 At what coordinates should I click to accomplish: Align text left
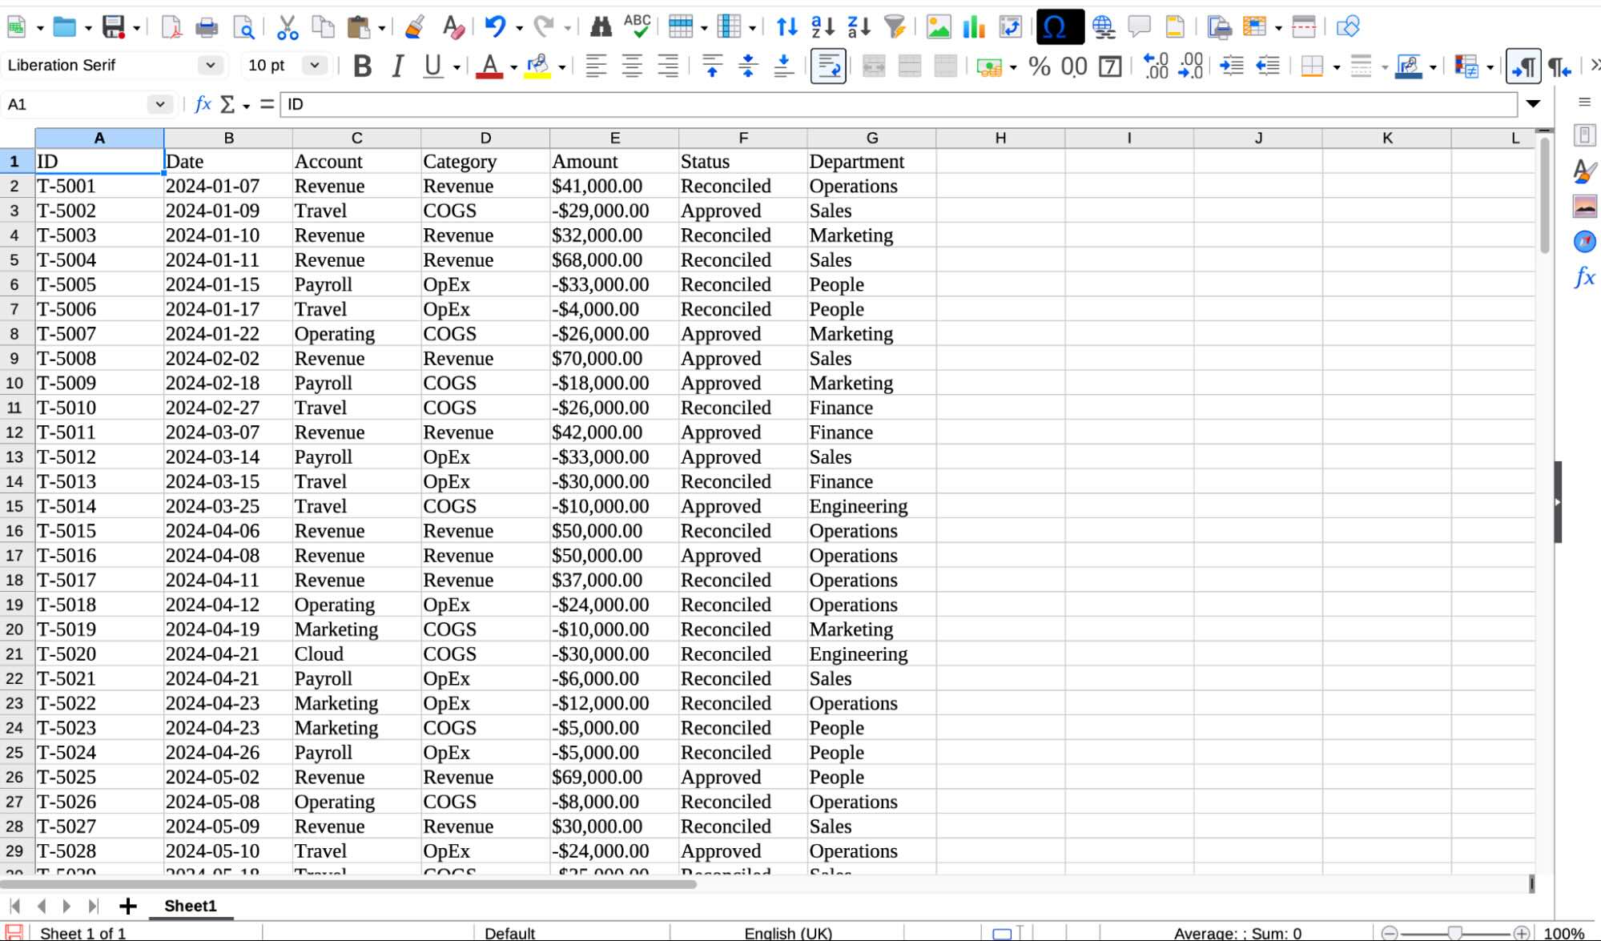[x=595, y=66]
